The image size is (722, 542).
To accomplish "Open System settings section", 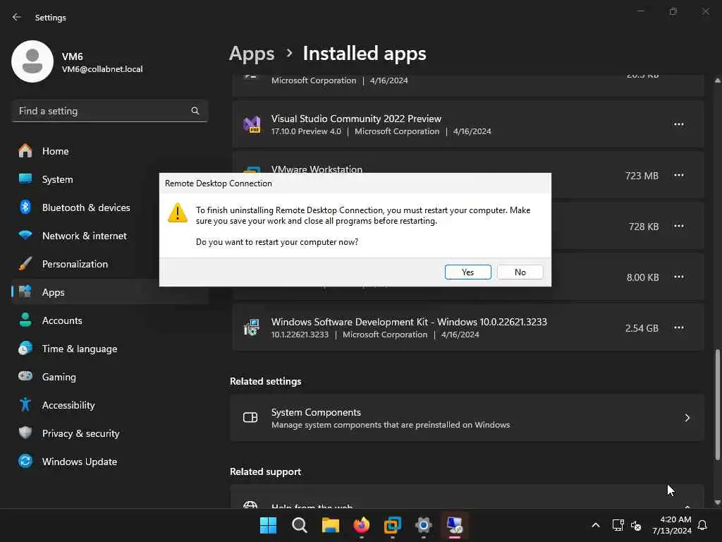I will tap(109, 179).
